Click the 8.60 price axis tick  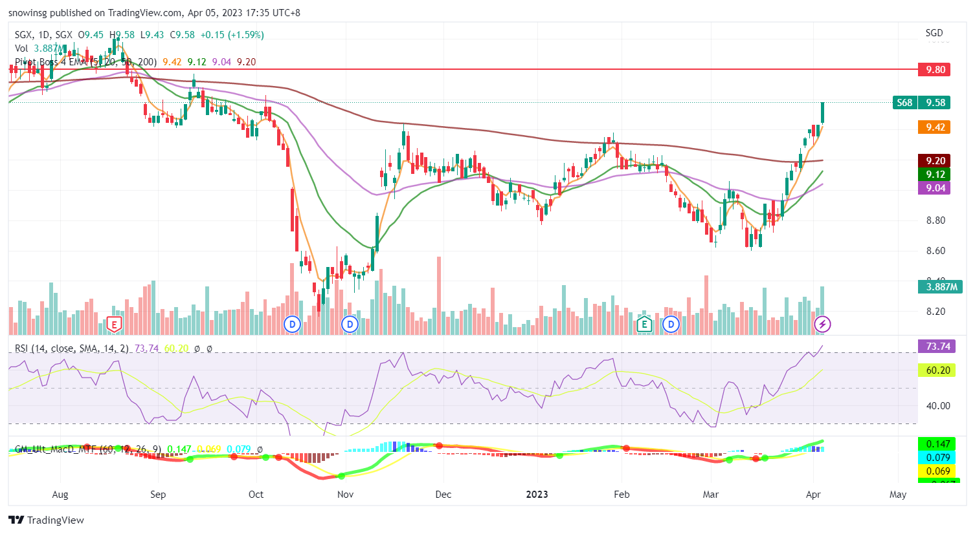[x=936, y=250]
